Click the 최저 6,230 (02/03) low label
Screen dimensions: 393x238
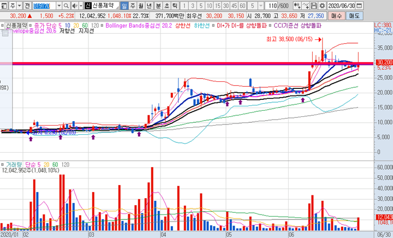pos(54,133)
